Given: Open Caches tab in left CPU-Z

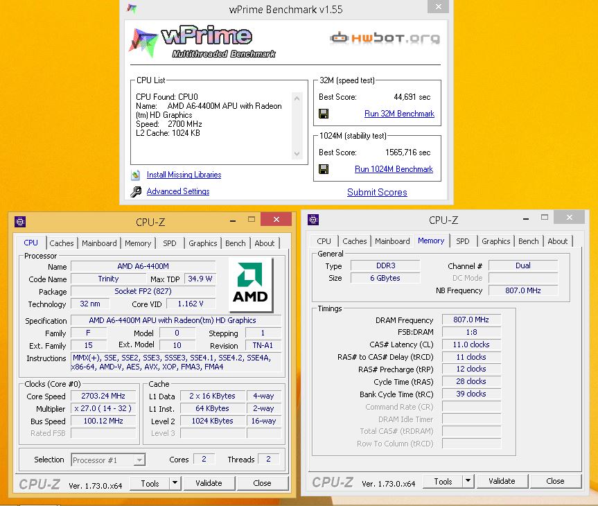Looking at the screenshot, I should pyautogui.click(x=62, y=243).
